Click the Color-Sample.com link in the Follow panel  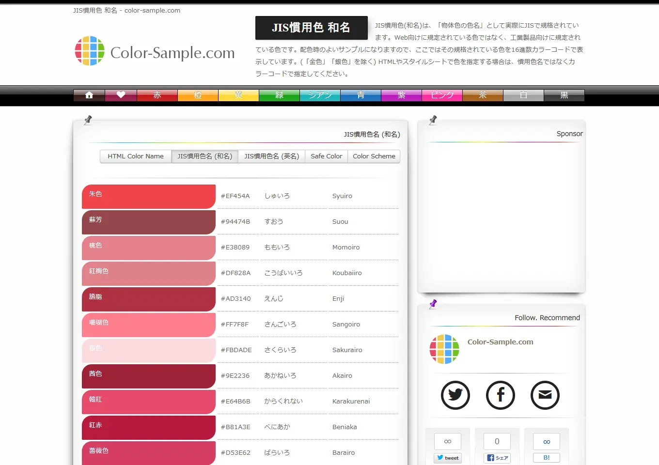(501, 342)
